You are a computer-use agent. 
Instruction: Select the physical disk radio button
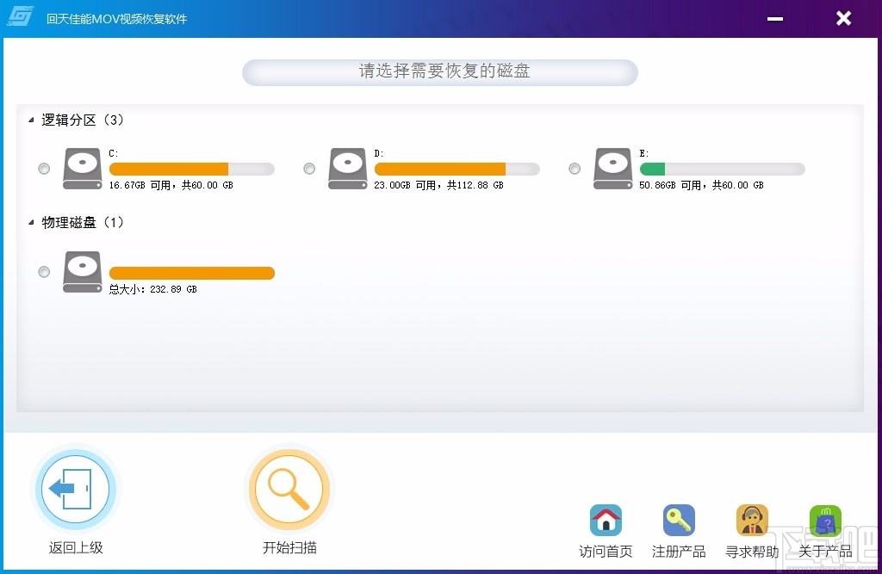pyautogui.click(x=43, y=272)
